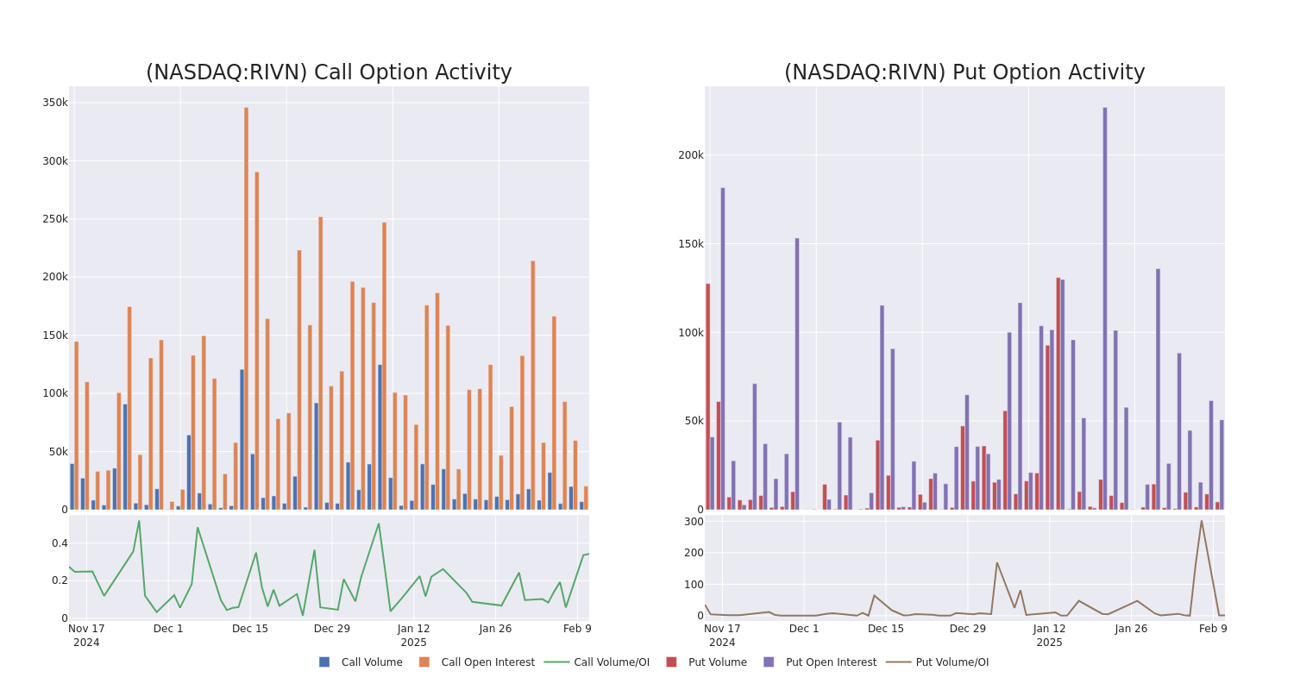Image resolution: width=1294 pixels, height=690 pixels.
Task: Click the Put Volume legend swatch
Action: [671, 662]
